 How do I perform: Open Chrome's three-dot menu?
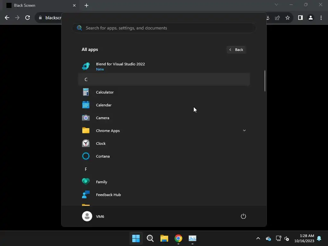click(x=321, y=18)
